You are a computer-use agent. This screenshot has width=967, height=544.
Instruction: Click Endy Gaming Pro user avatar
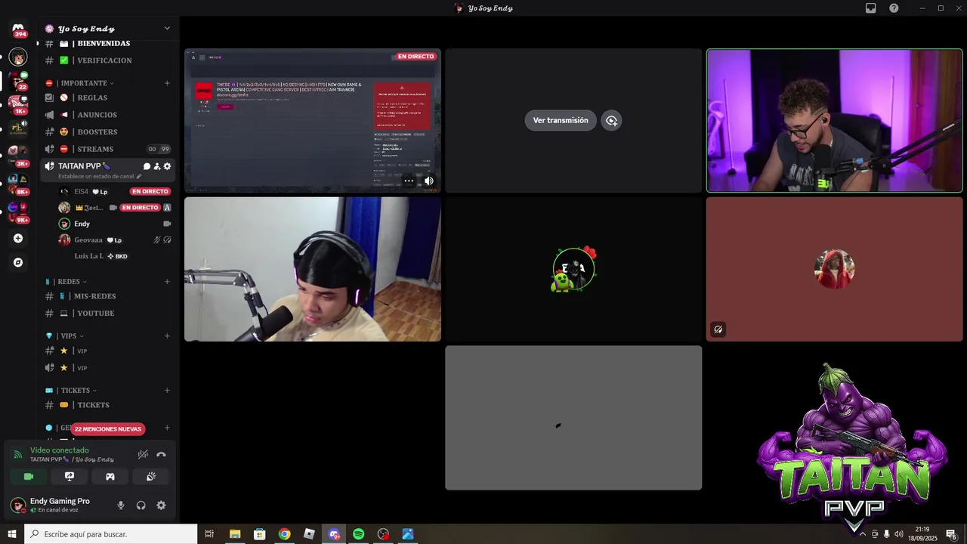point(17,505)
